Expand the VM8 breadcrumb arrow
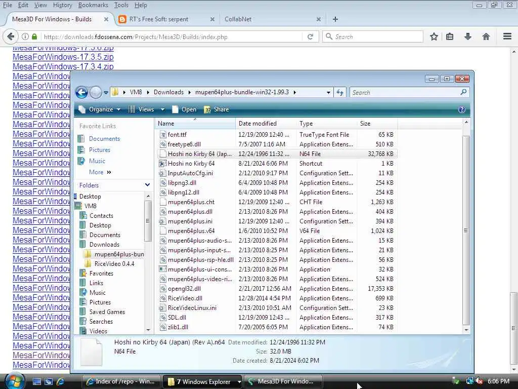518x389 pixels. click(x=148, y=92)
